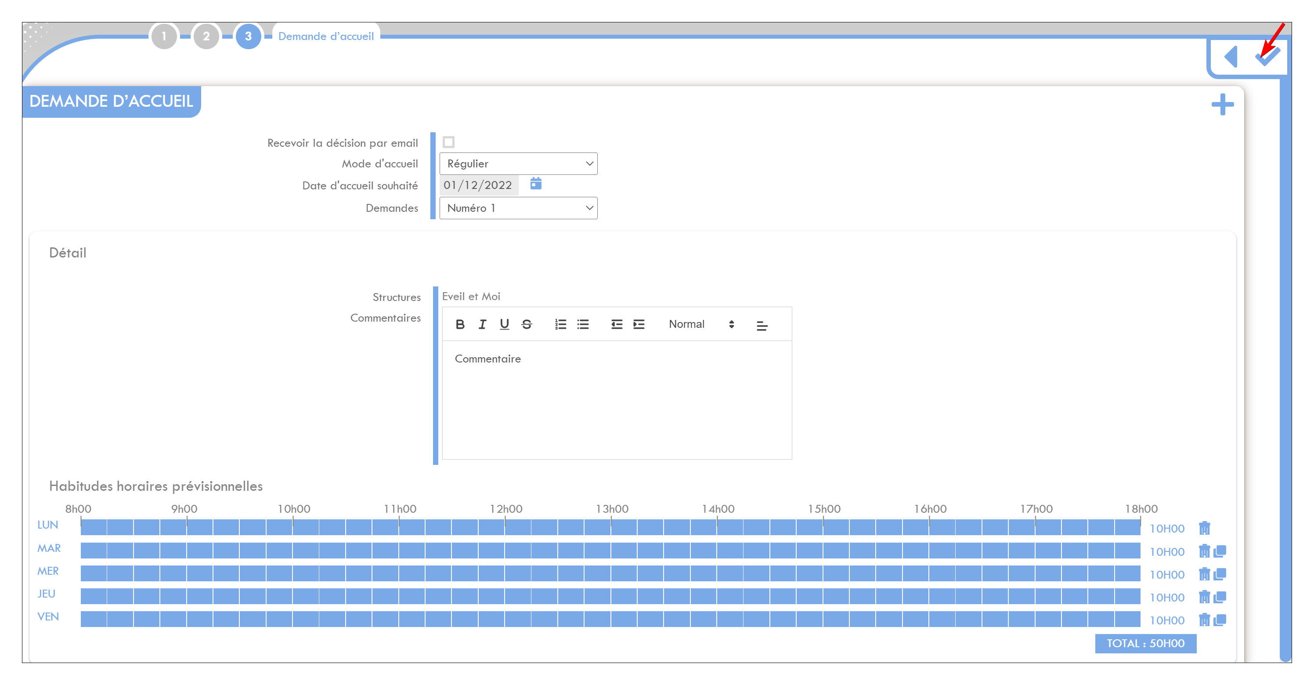
Task: Click the 'Demande d'accueil' step label
Action: (x=326, y=36)
